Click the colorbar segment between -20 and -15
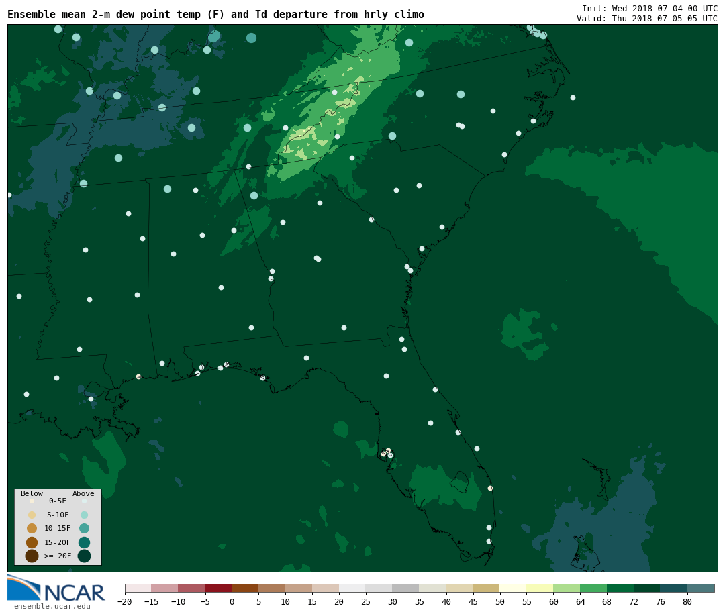 138,589
